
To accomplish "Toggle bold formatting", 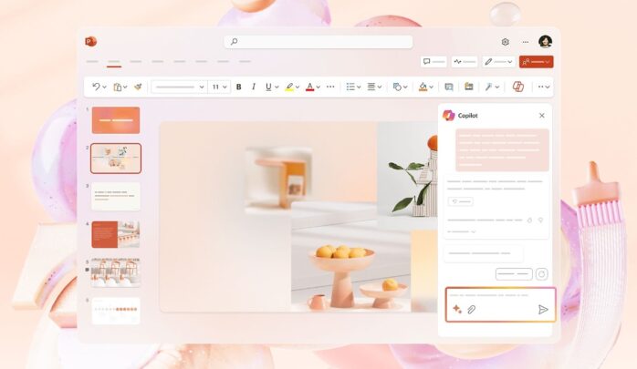I will click(x=239, y=87).
